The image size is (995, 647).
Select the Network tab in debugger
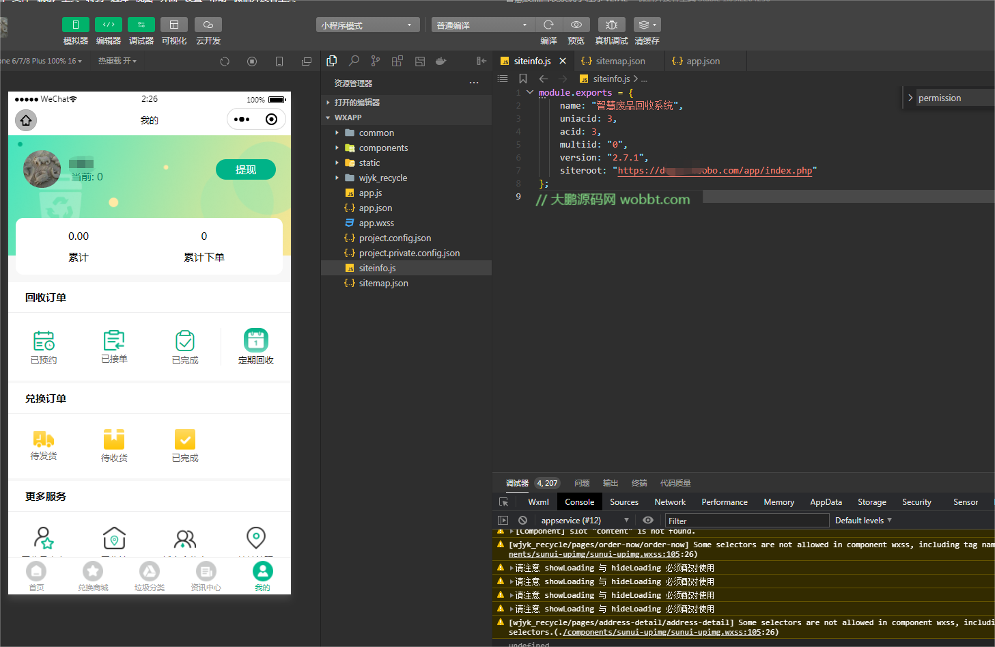tap(669, 502)
